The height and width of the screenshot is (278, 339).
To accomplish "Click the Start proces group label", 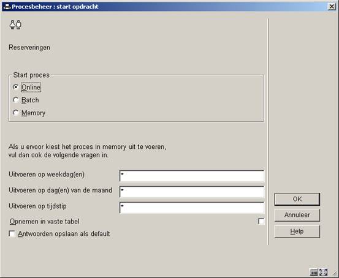I will click(x=31, y=75).
